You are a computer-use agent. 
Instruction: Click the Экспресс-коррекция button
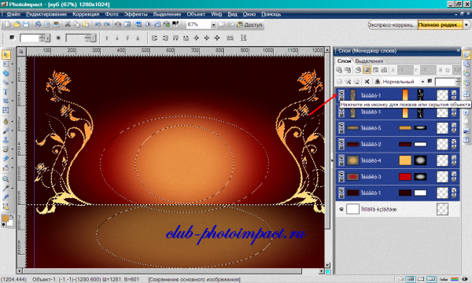393,24
